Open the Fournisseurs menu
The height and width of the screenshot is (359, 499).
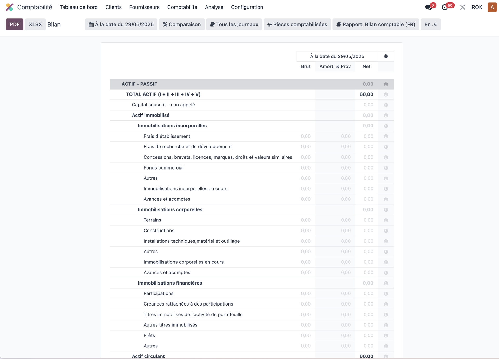coord(145,7)
